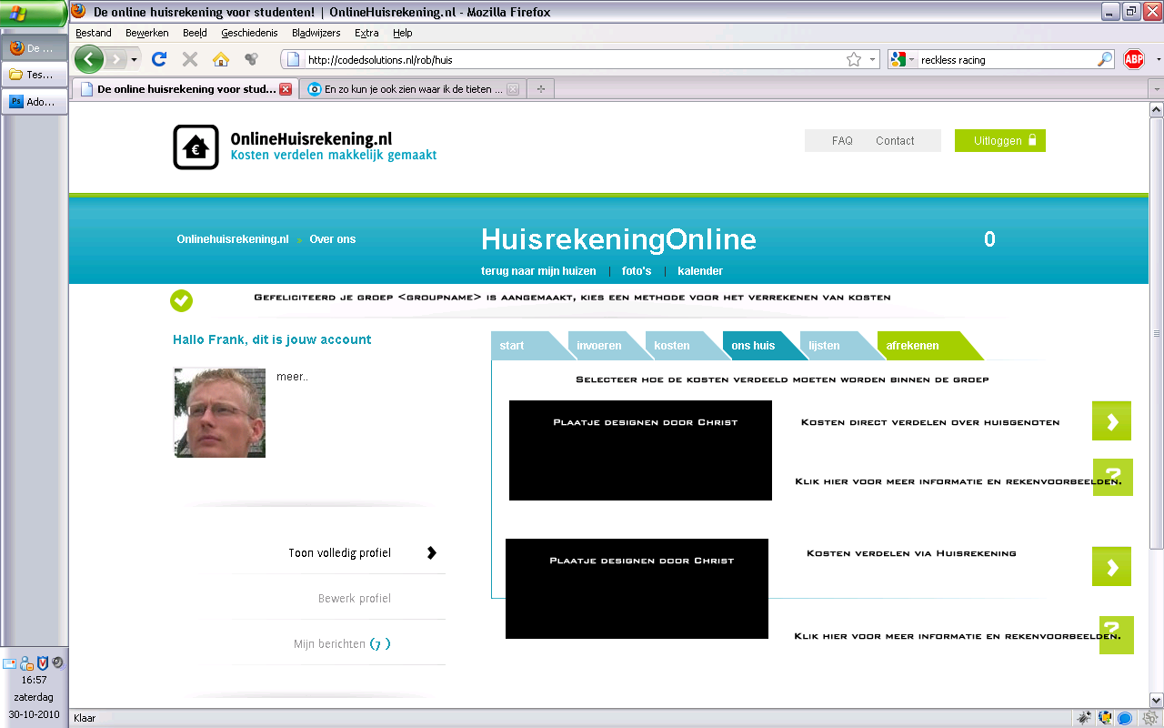Open the 'terug naar mijn huizen' link
Viewport: 1164px width, 728px height.
[538, 271]
